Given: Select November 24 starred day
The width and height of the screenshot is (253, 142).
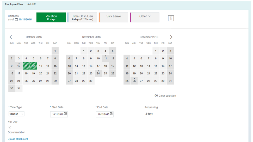Looking at the screenshot, I should [98, 73].
